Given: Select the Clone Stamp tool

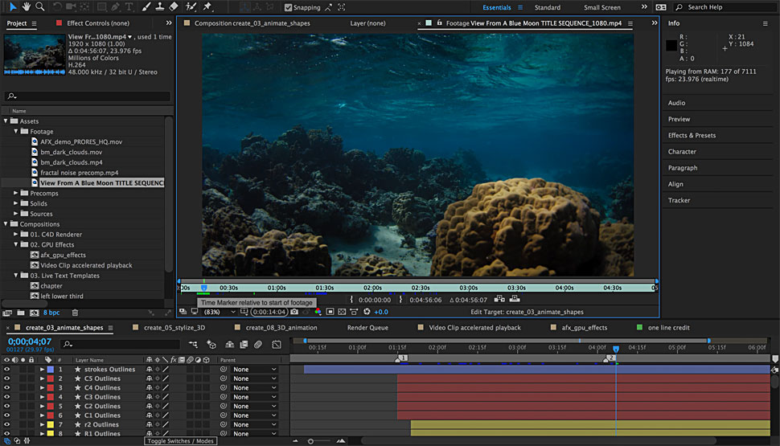Looking at the screenshot, I should pyautogui.click(x=160, y=6).
